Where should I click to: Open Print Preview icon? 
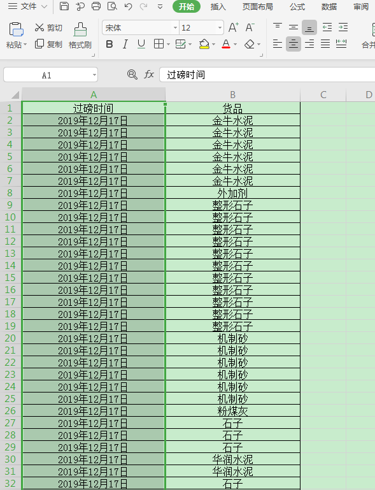(x=112, y=6)
